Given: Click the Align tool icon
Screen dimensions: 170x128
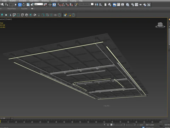Looking at the screenshot, I should point(101,5).
